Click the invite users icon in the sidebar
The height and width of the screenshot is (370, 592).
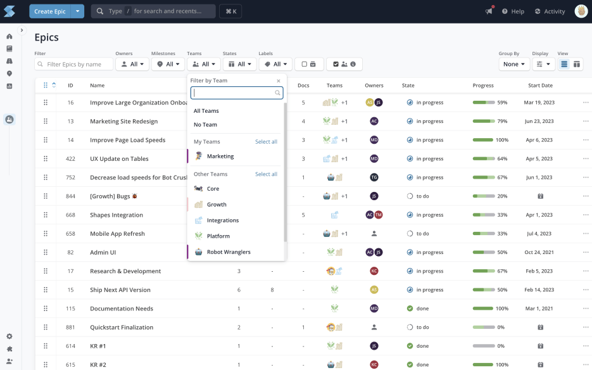(9, 360)
